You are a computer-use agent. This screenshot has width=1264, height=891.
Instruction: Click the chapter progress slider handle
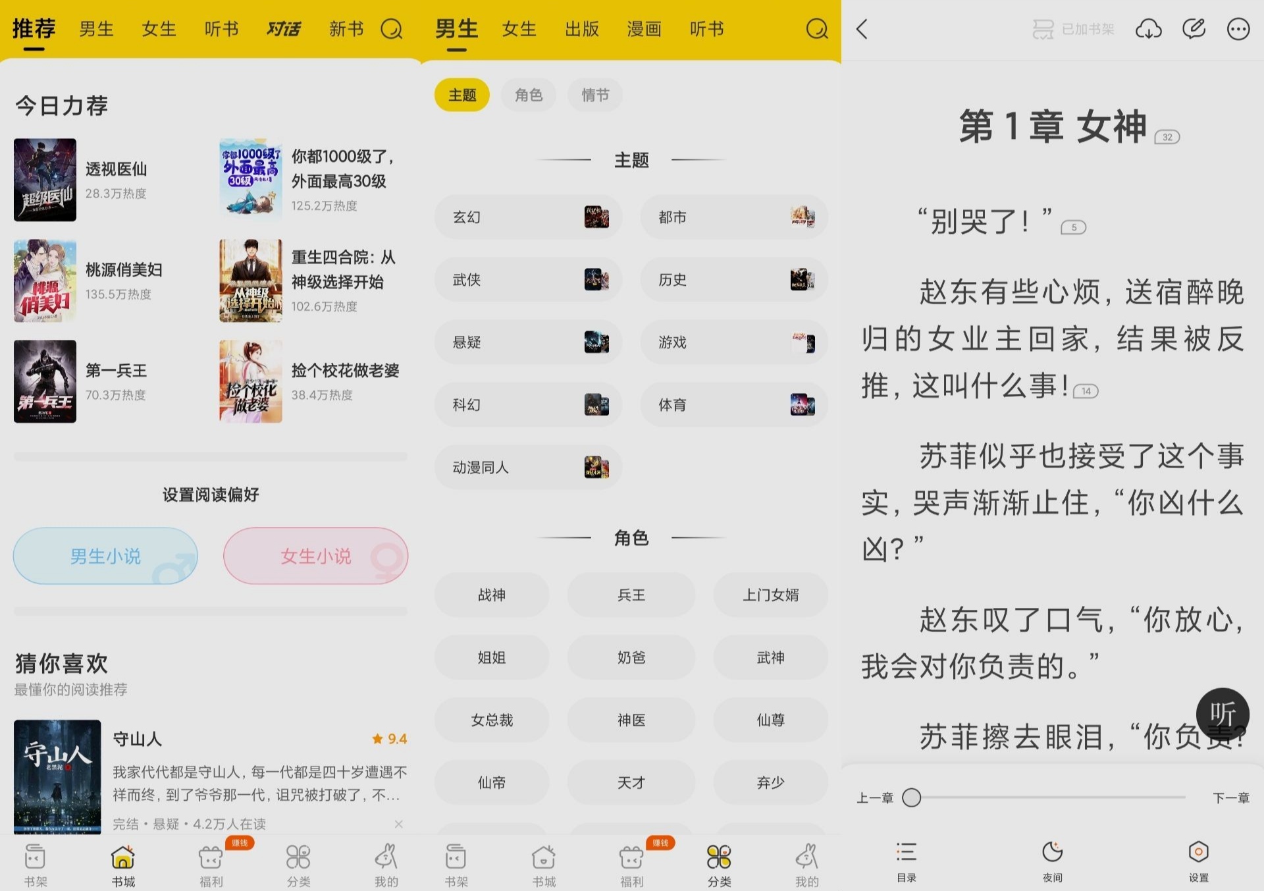pyautogui.click(x=911, y=797)
